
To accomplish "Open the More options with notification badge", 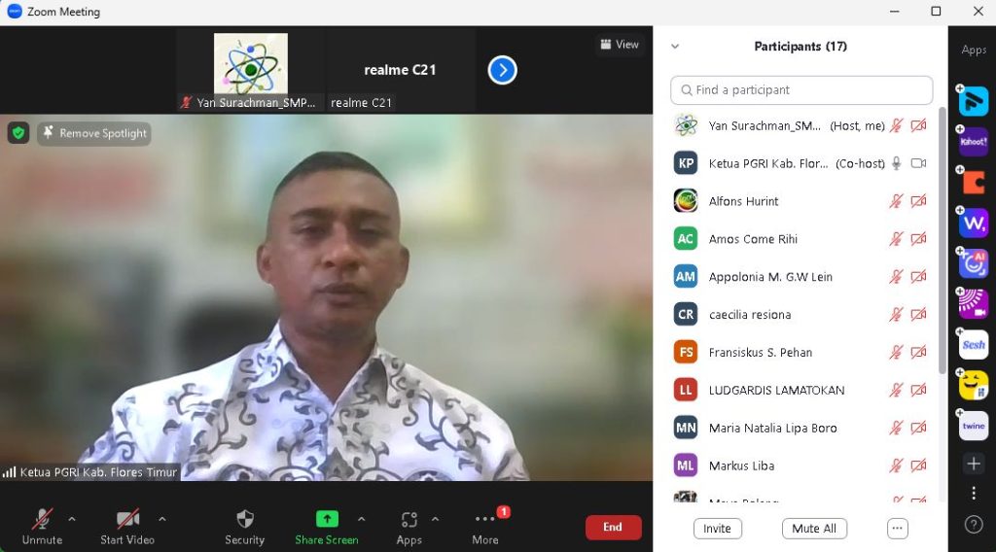I will [485, 526].
